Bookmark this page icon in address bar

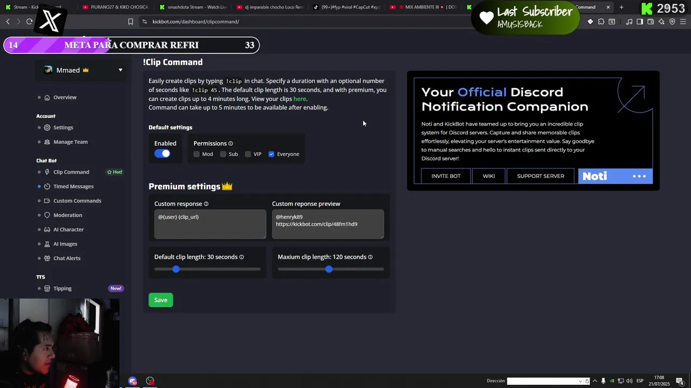[131, 22]
